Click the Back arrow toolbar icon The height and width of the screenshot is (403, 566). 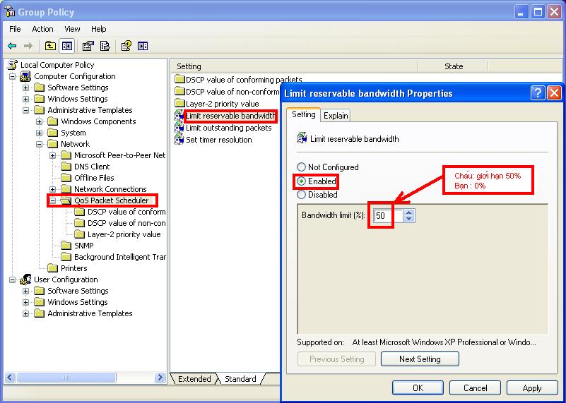click(12, 46)
